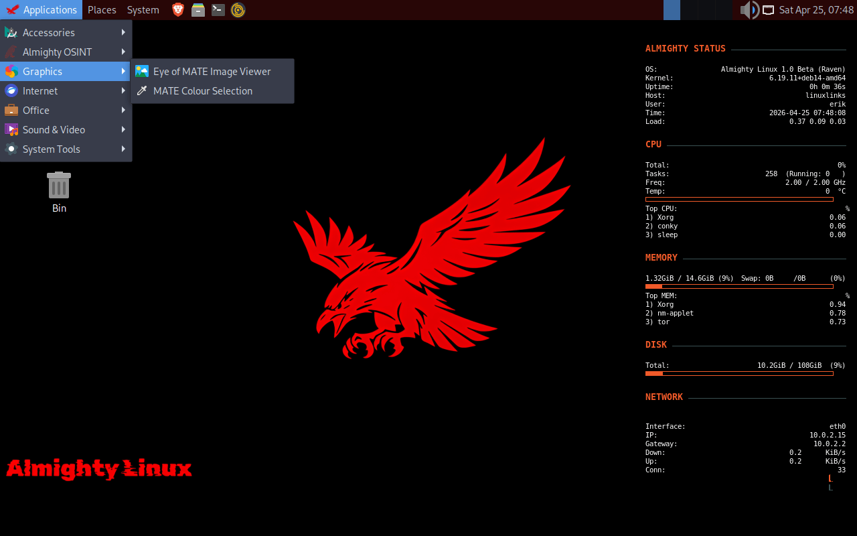Viewport: 857px width, 536px height.
Task: Click the volume speaker icon
Action: 748,10
